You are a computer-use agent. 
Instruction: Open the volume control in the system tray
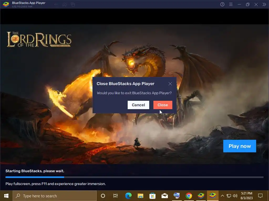[235, 196]
